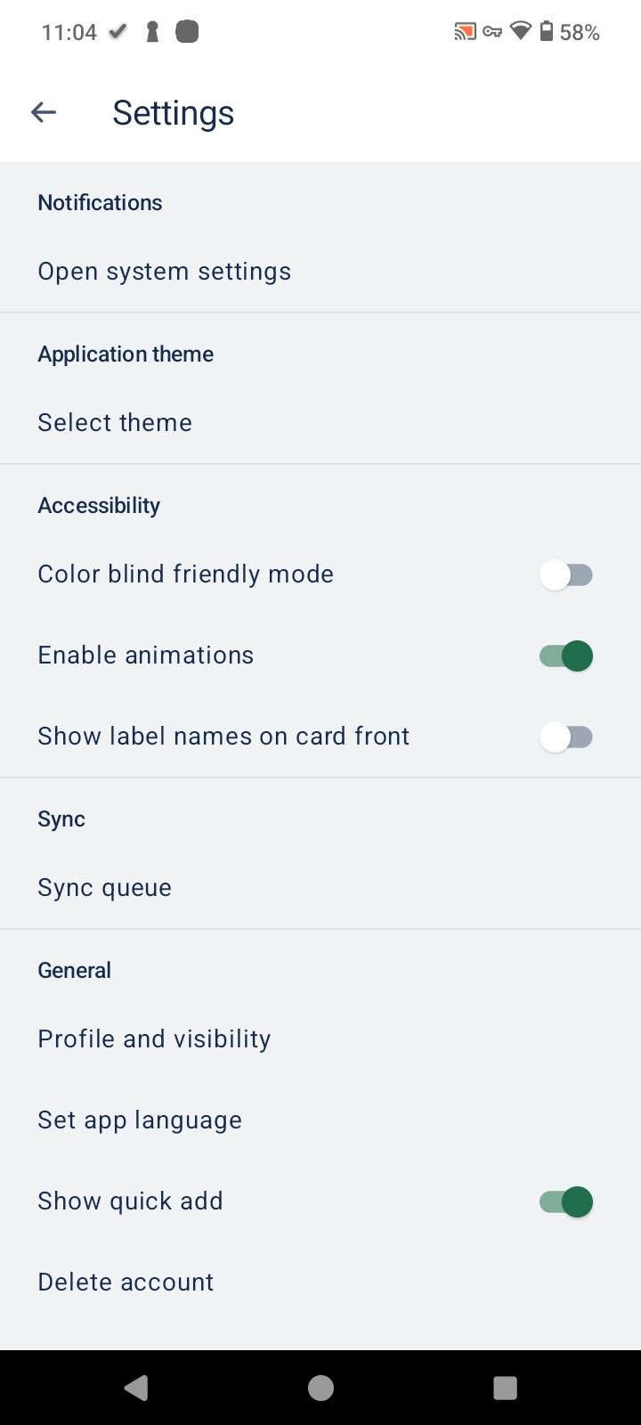Tap Delete account
Viewport: 641px width, 1425px height.
click(126, 1282)
